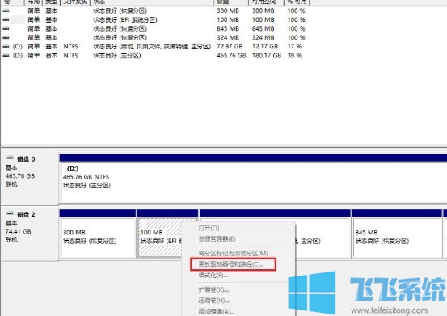
Task: Click the 100 MB EFI partition block
Action: click(160, 238)
